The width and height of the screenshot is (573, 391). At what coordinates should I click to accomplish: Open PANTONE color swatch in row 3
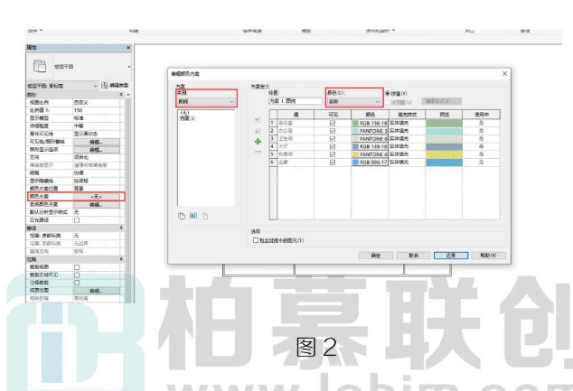click(x=370, y=139)
